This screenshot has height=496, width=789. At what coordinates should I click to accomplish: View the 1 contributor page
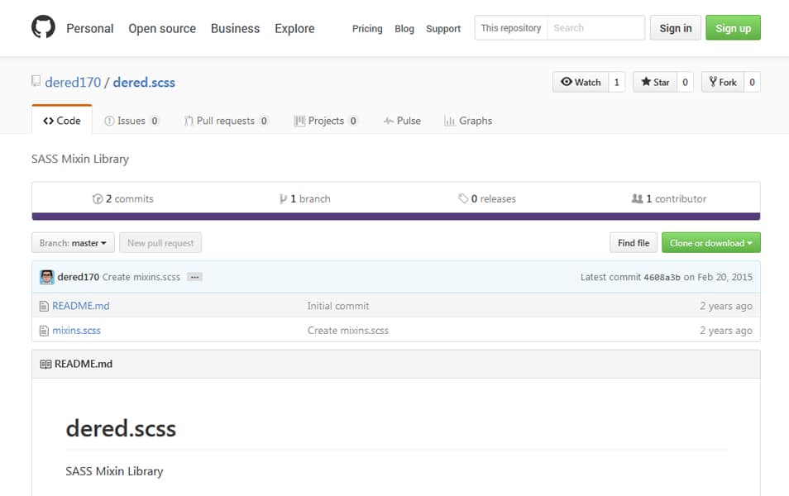pyautogui.click(x=669, y=198)
